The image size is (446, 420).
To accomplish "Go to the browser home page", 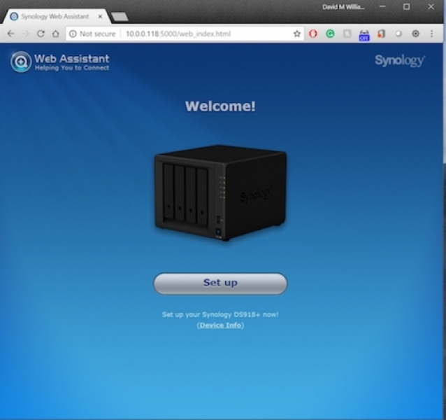I will (55, 34).
